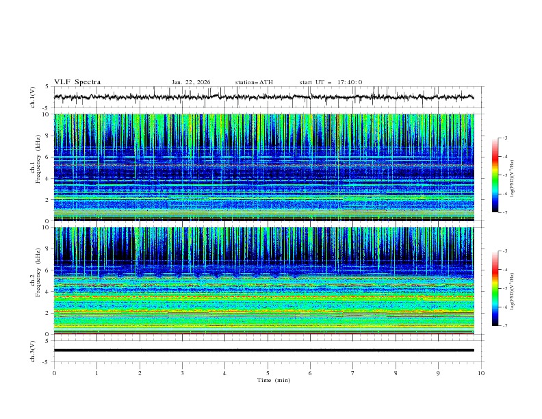This screenshot has width=542, height=419.
Task: Click the Time (min) axis label
Action: [x=273, y=379]
